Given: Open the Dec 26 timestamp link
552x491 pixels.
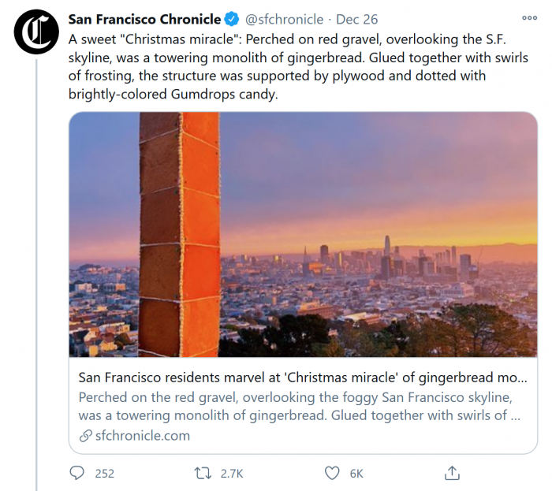Looking at the screenshot, I should 356,19.
